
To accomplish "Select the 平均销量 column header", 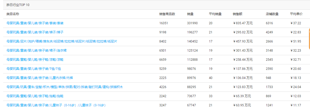I will point(215,14).
